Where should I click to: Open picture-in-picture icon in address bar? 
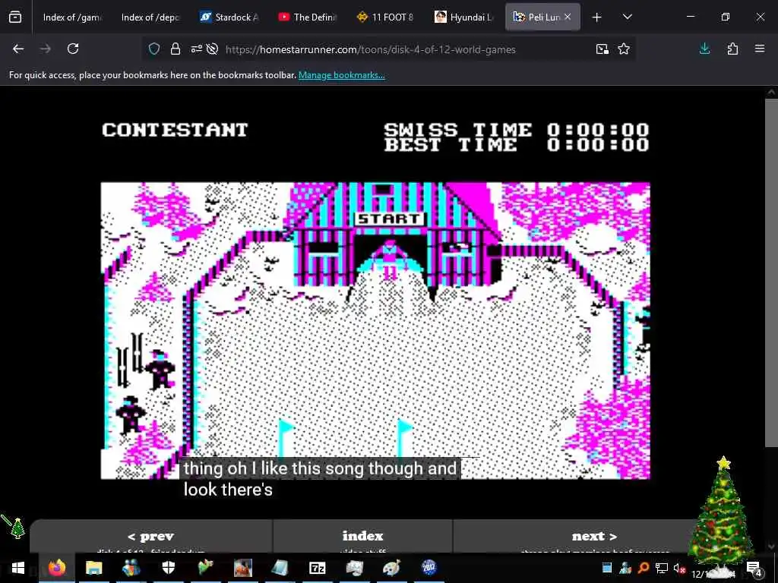click(x=602, y=49)
